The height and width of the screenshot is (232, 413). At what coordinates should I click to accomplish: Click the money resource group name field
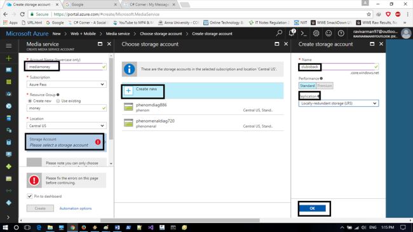click(66, 108)
